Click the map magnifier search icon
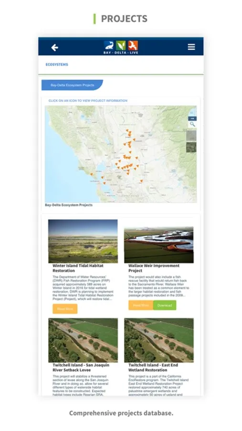Image resolution: width=242 pixels, height=431 pixels. point(192,124)
